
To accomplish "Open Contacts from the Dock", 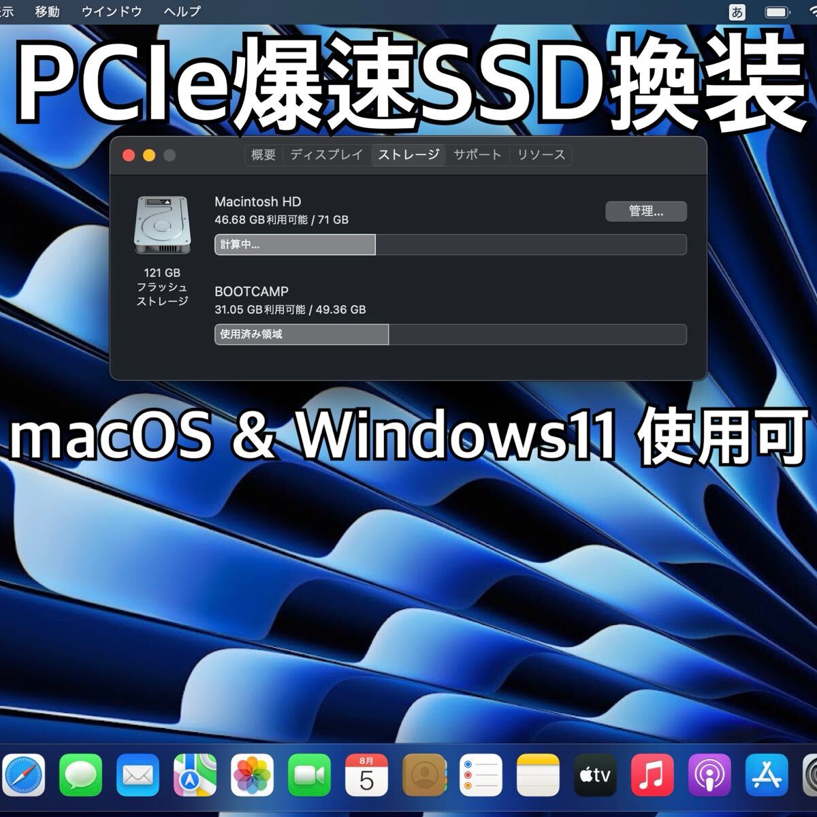I will pyautogui.click(x=423, y=775).
